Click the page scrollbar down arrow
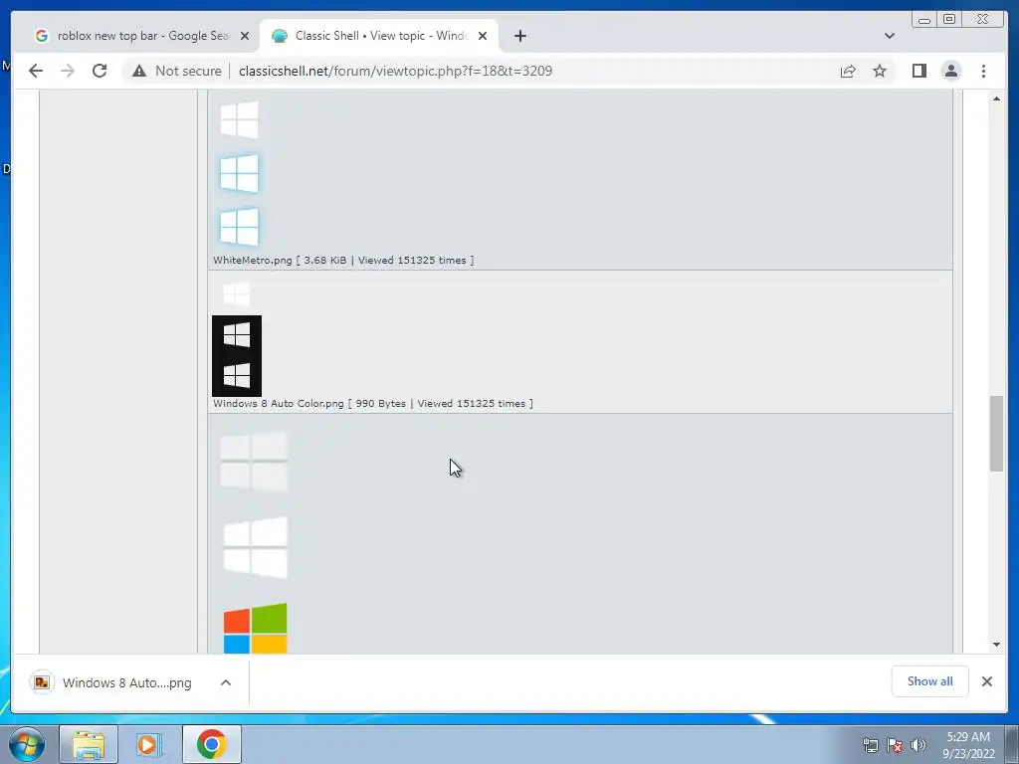Image resolution: width=1019 pixels, height=764 pixels. [x=996, y=645]
